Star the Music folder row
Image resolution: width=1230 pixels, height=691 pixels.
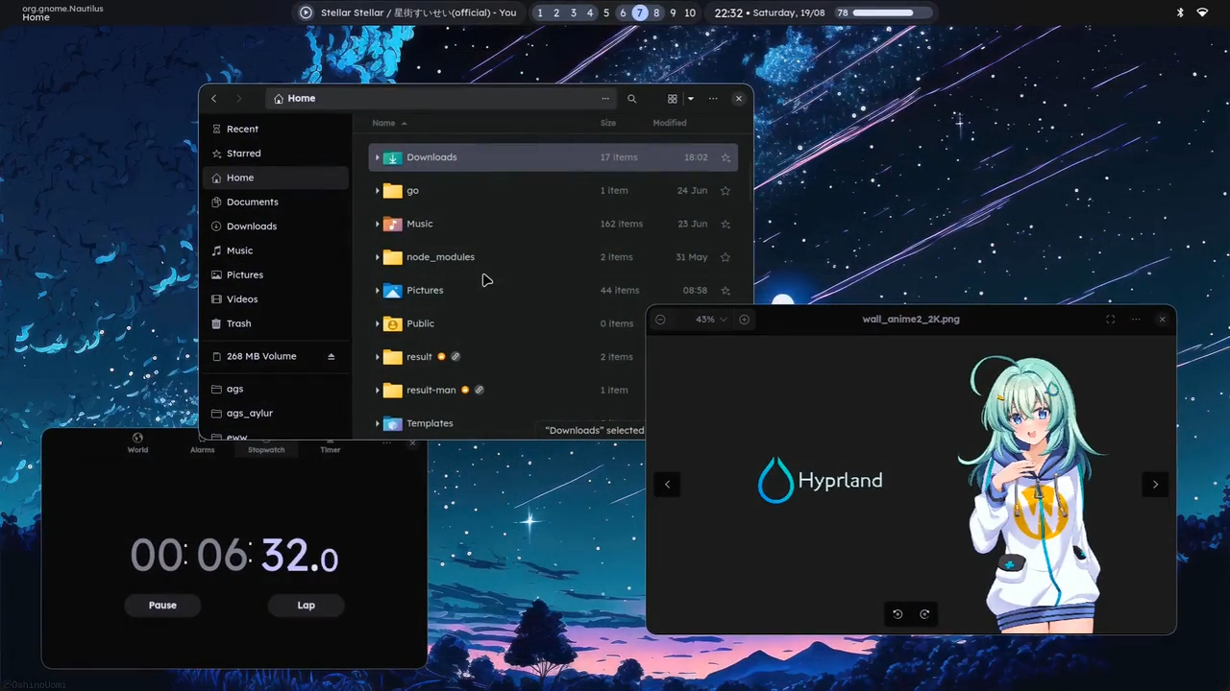pos(726,224)
